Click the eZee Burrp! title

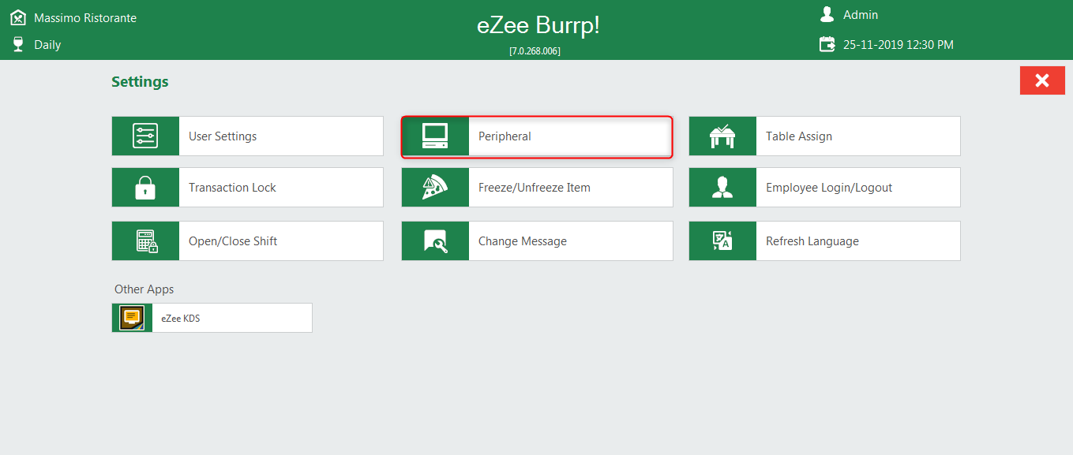(538, 25)
